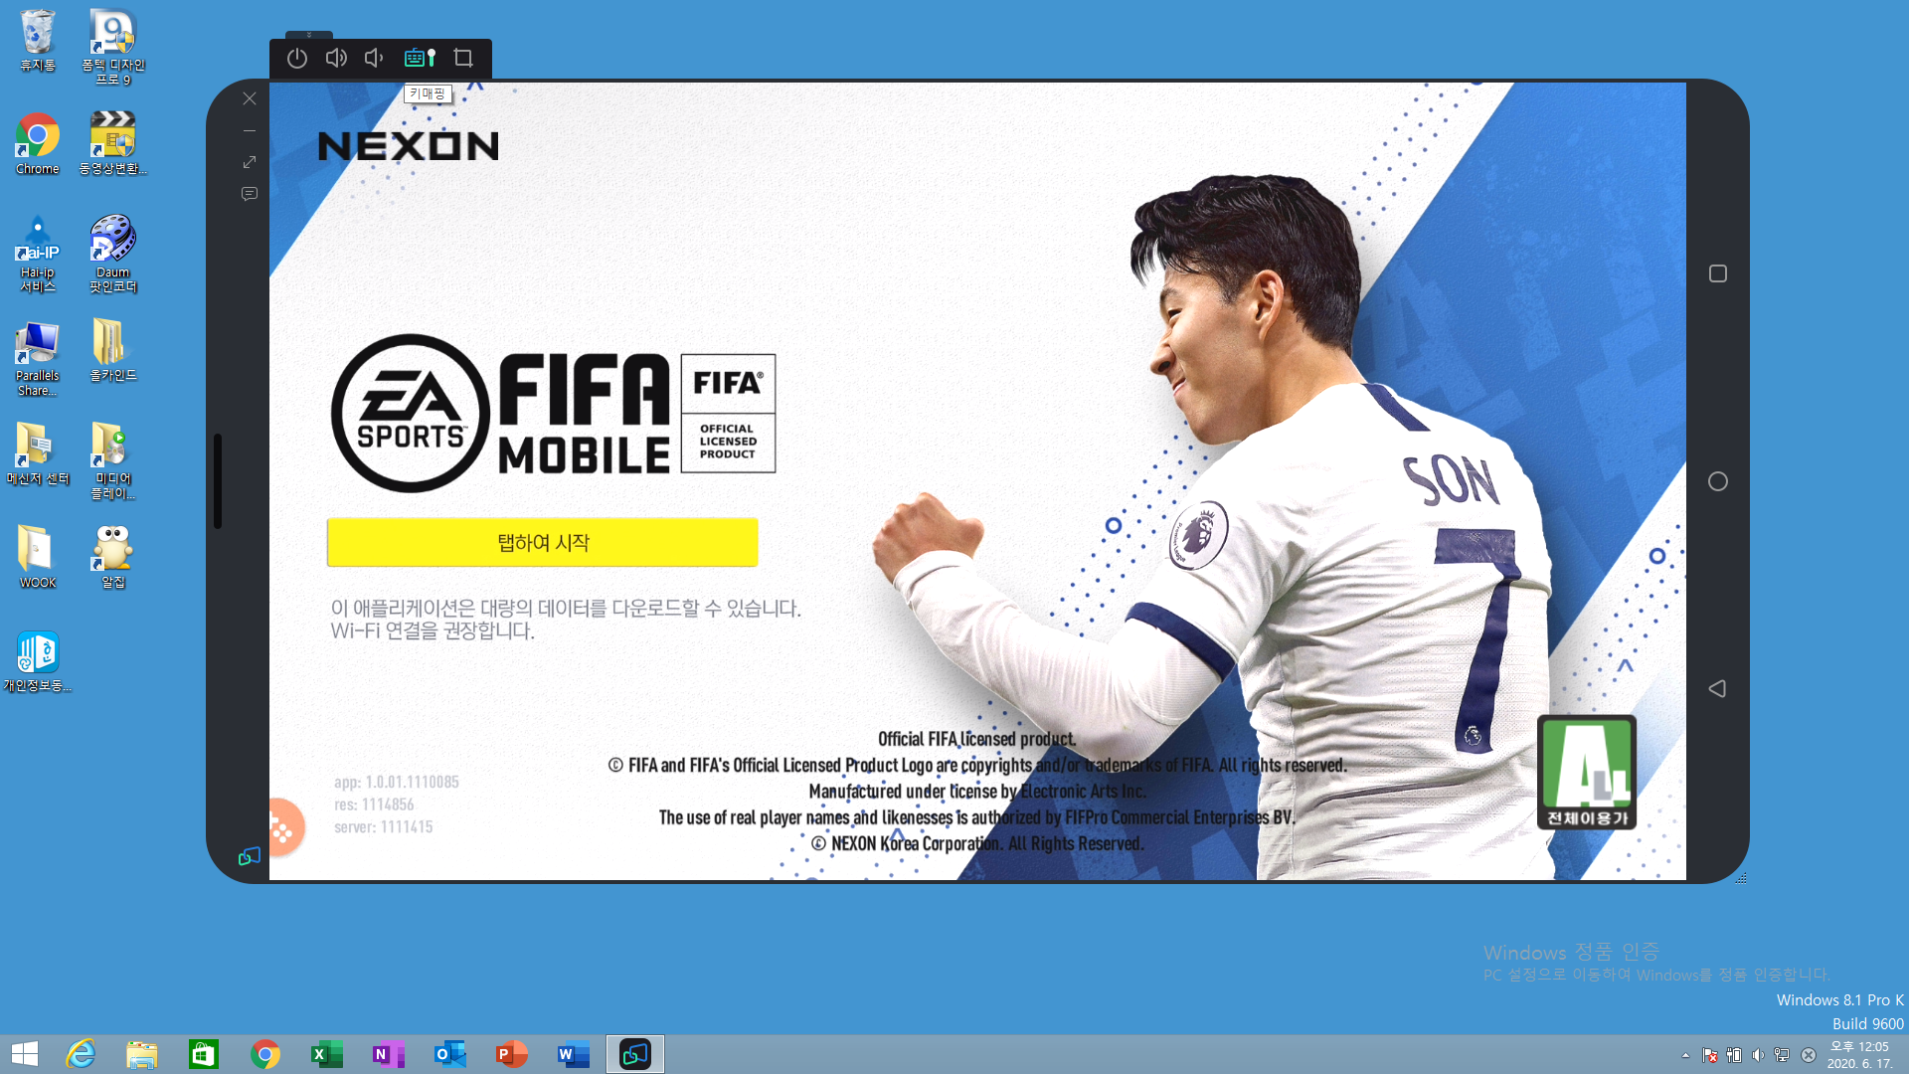Open Outlook from the taskbar
The image size is (1909, 1074).
tap(450, 1054)
